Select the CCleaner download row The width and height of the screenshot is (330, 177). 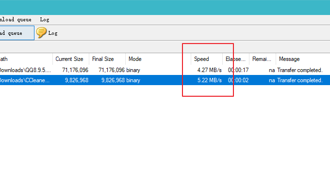click(165, 80)
